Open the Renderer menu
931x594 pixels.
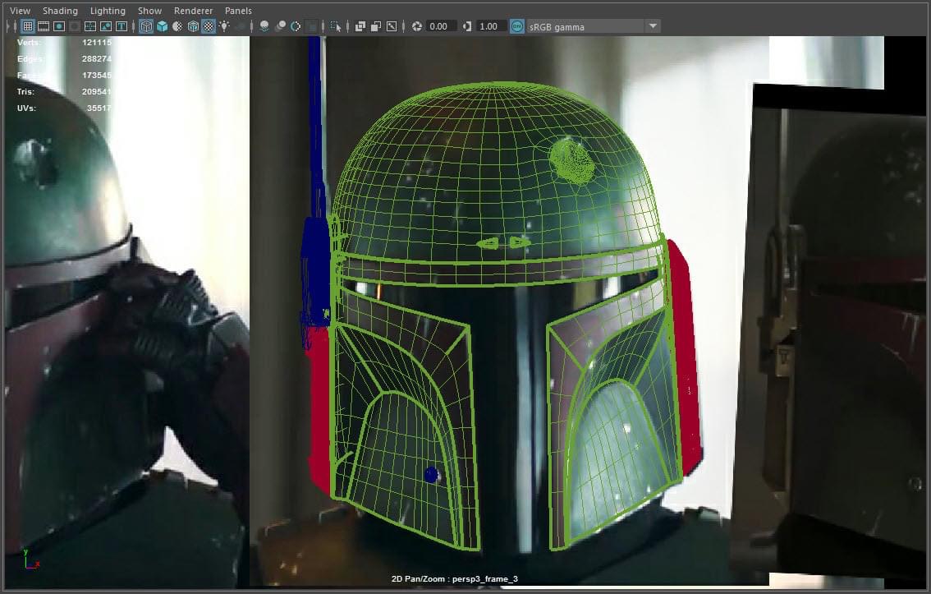[x=193, y=11]
